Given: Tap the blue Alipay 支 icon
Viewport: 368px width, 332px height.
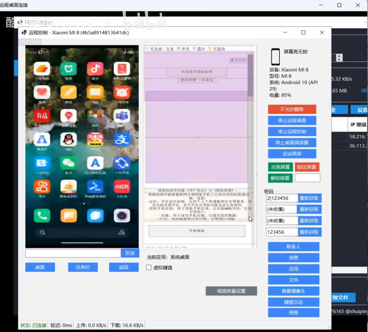Looking at the screenshot, I should pyautogui.click(x=122, y=138).
